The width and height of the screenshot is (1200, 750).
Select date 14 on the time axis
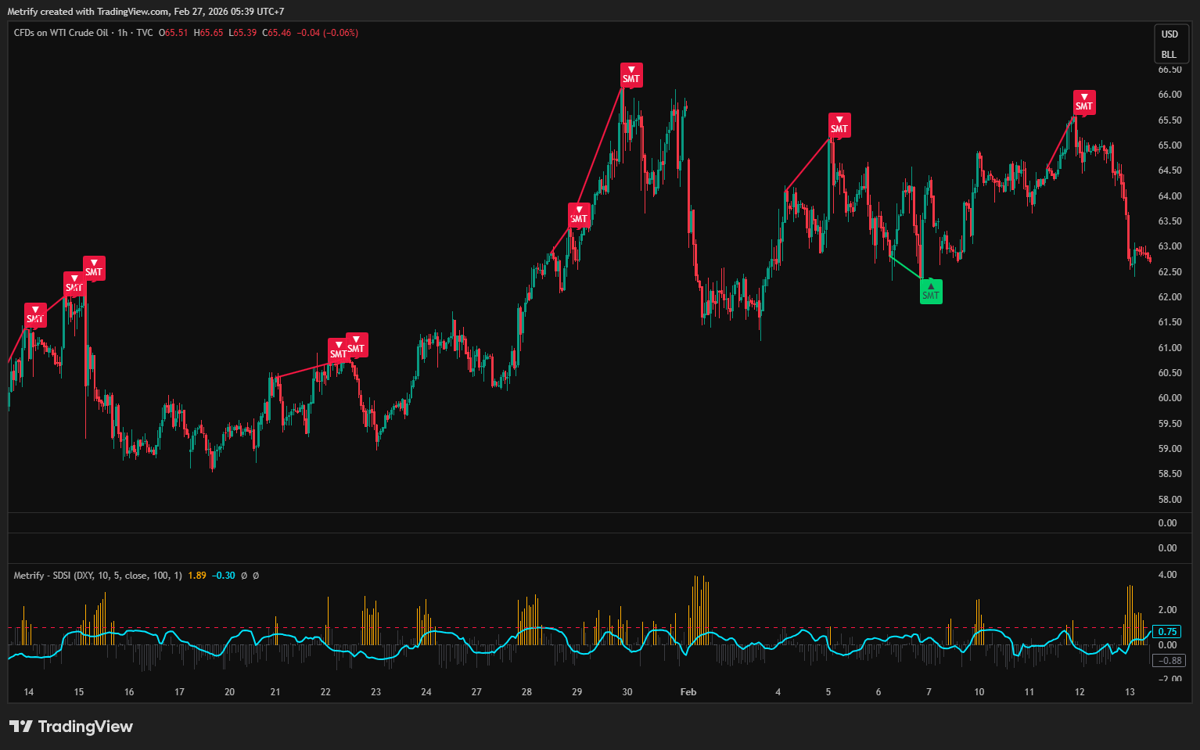(29, 692)
